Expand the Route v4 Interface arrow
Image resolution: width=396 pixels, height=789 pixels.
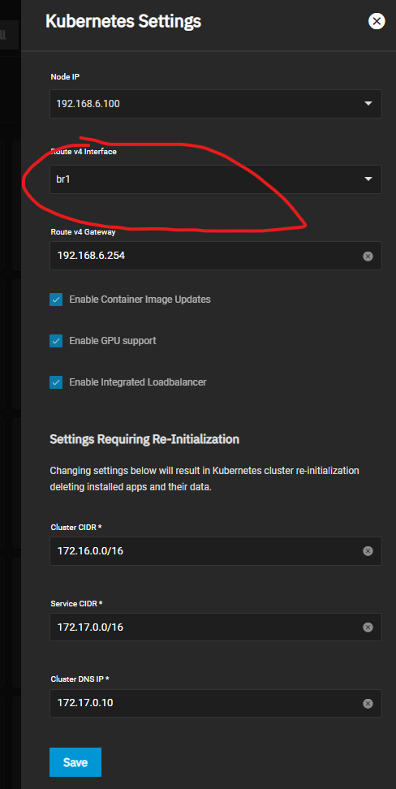(368, 179)
